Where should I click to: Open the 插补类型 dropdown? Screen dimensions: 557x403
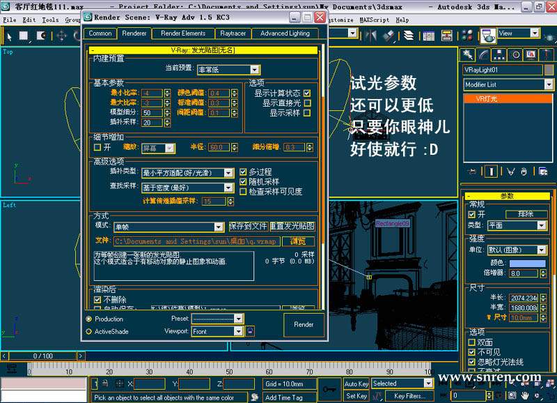coord(187,173)
